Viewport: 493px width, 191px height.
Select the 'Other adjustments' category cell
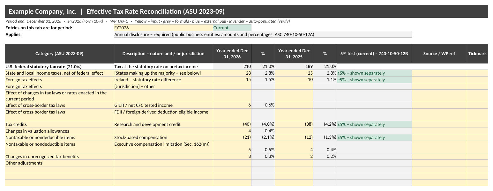click(59, 163)
